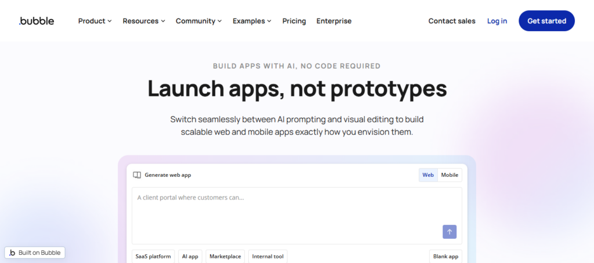
Task: Focus the app prompt text area
Action: pos(296,216)
